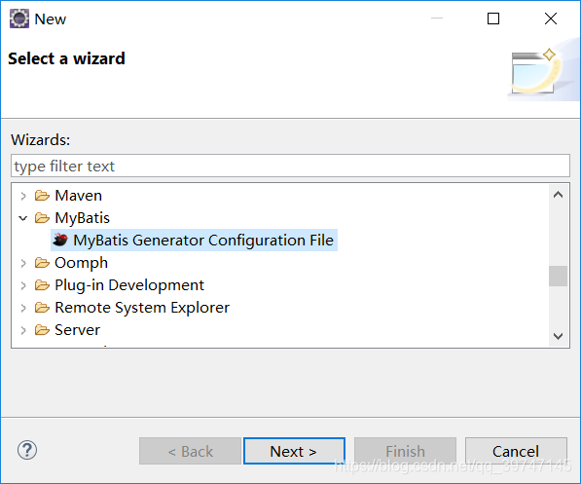
Task: Click the Plug-in Development folder icon
Action: pos(42,285)
